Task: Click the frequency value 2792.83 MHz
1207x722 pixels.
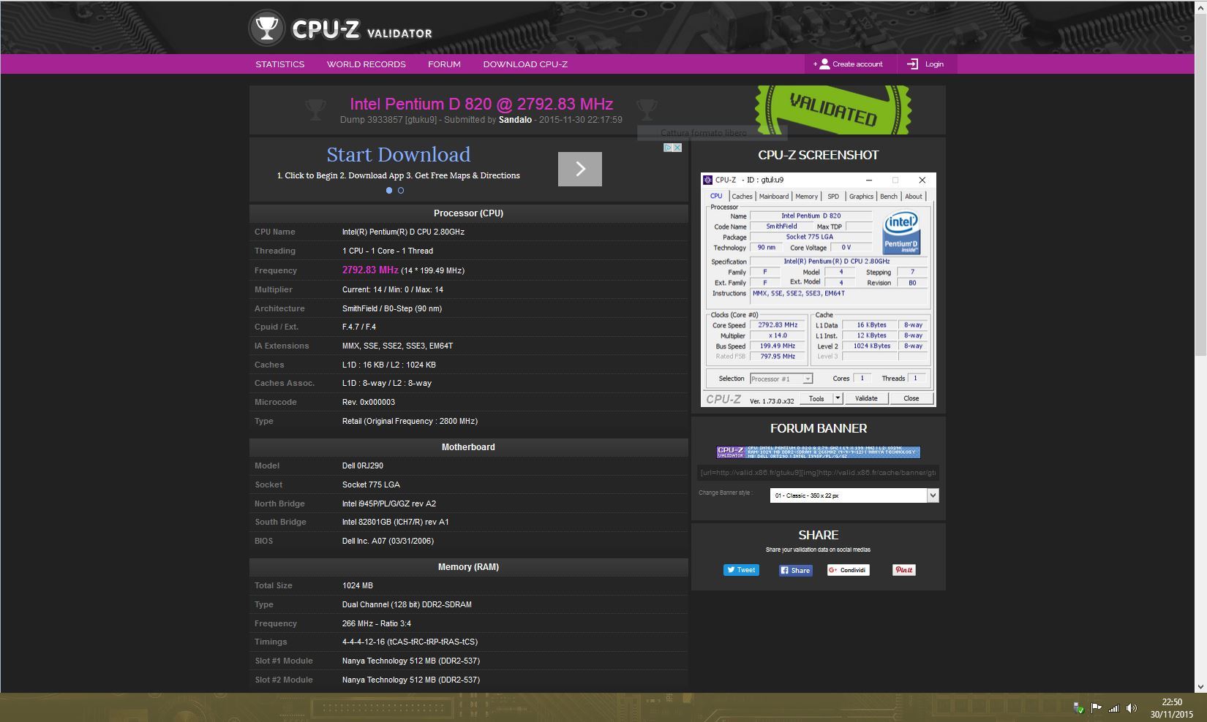Action: point(370,270)
